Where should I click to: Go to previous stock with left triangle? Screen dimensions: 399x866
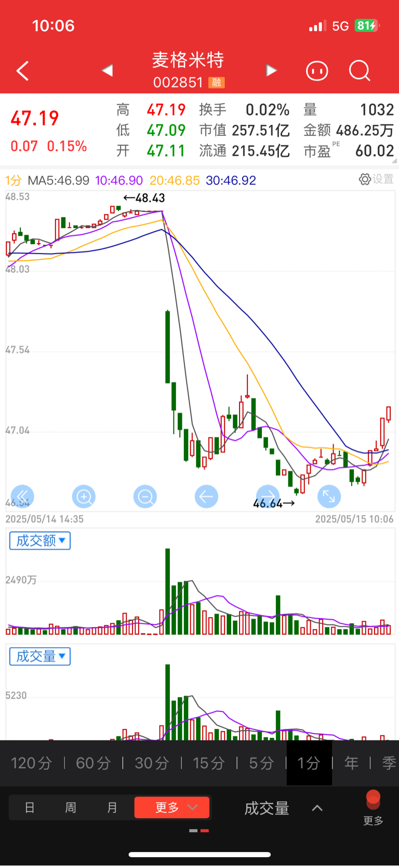point(108,70)
